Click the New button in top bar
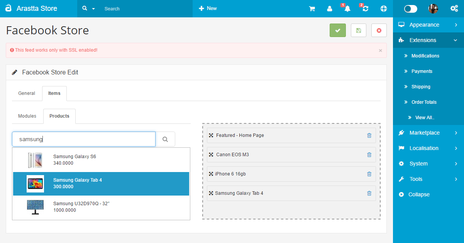The width and height of the screenshot is (464, 243). point(208,8)
